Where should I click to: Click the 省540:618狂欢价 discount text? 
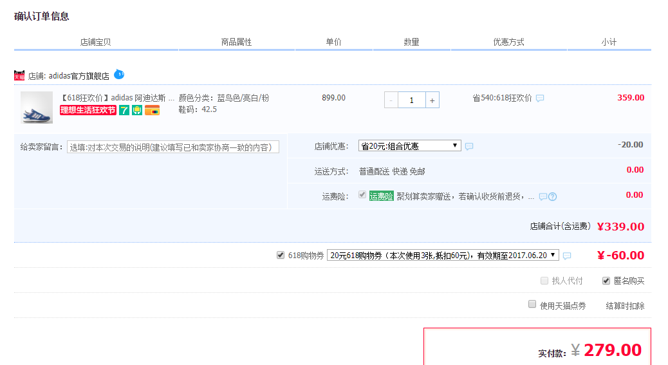[502, 98]
